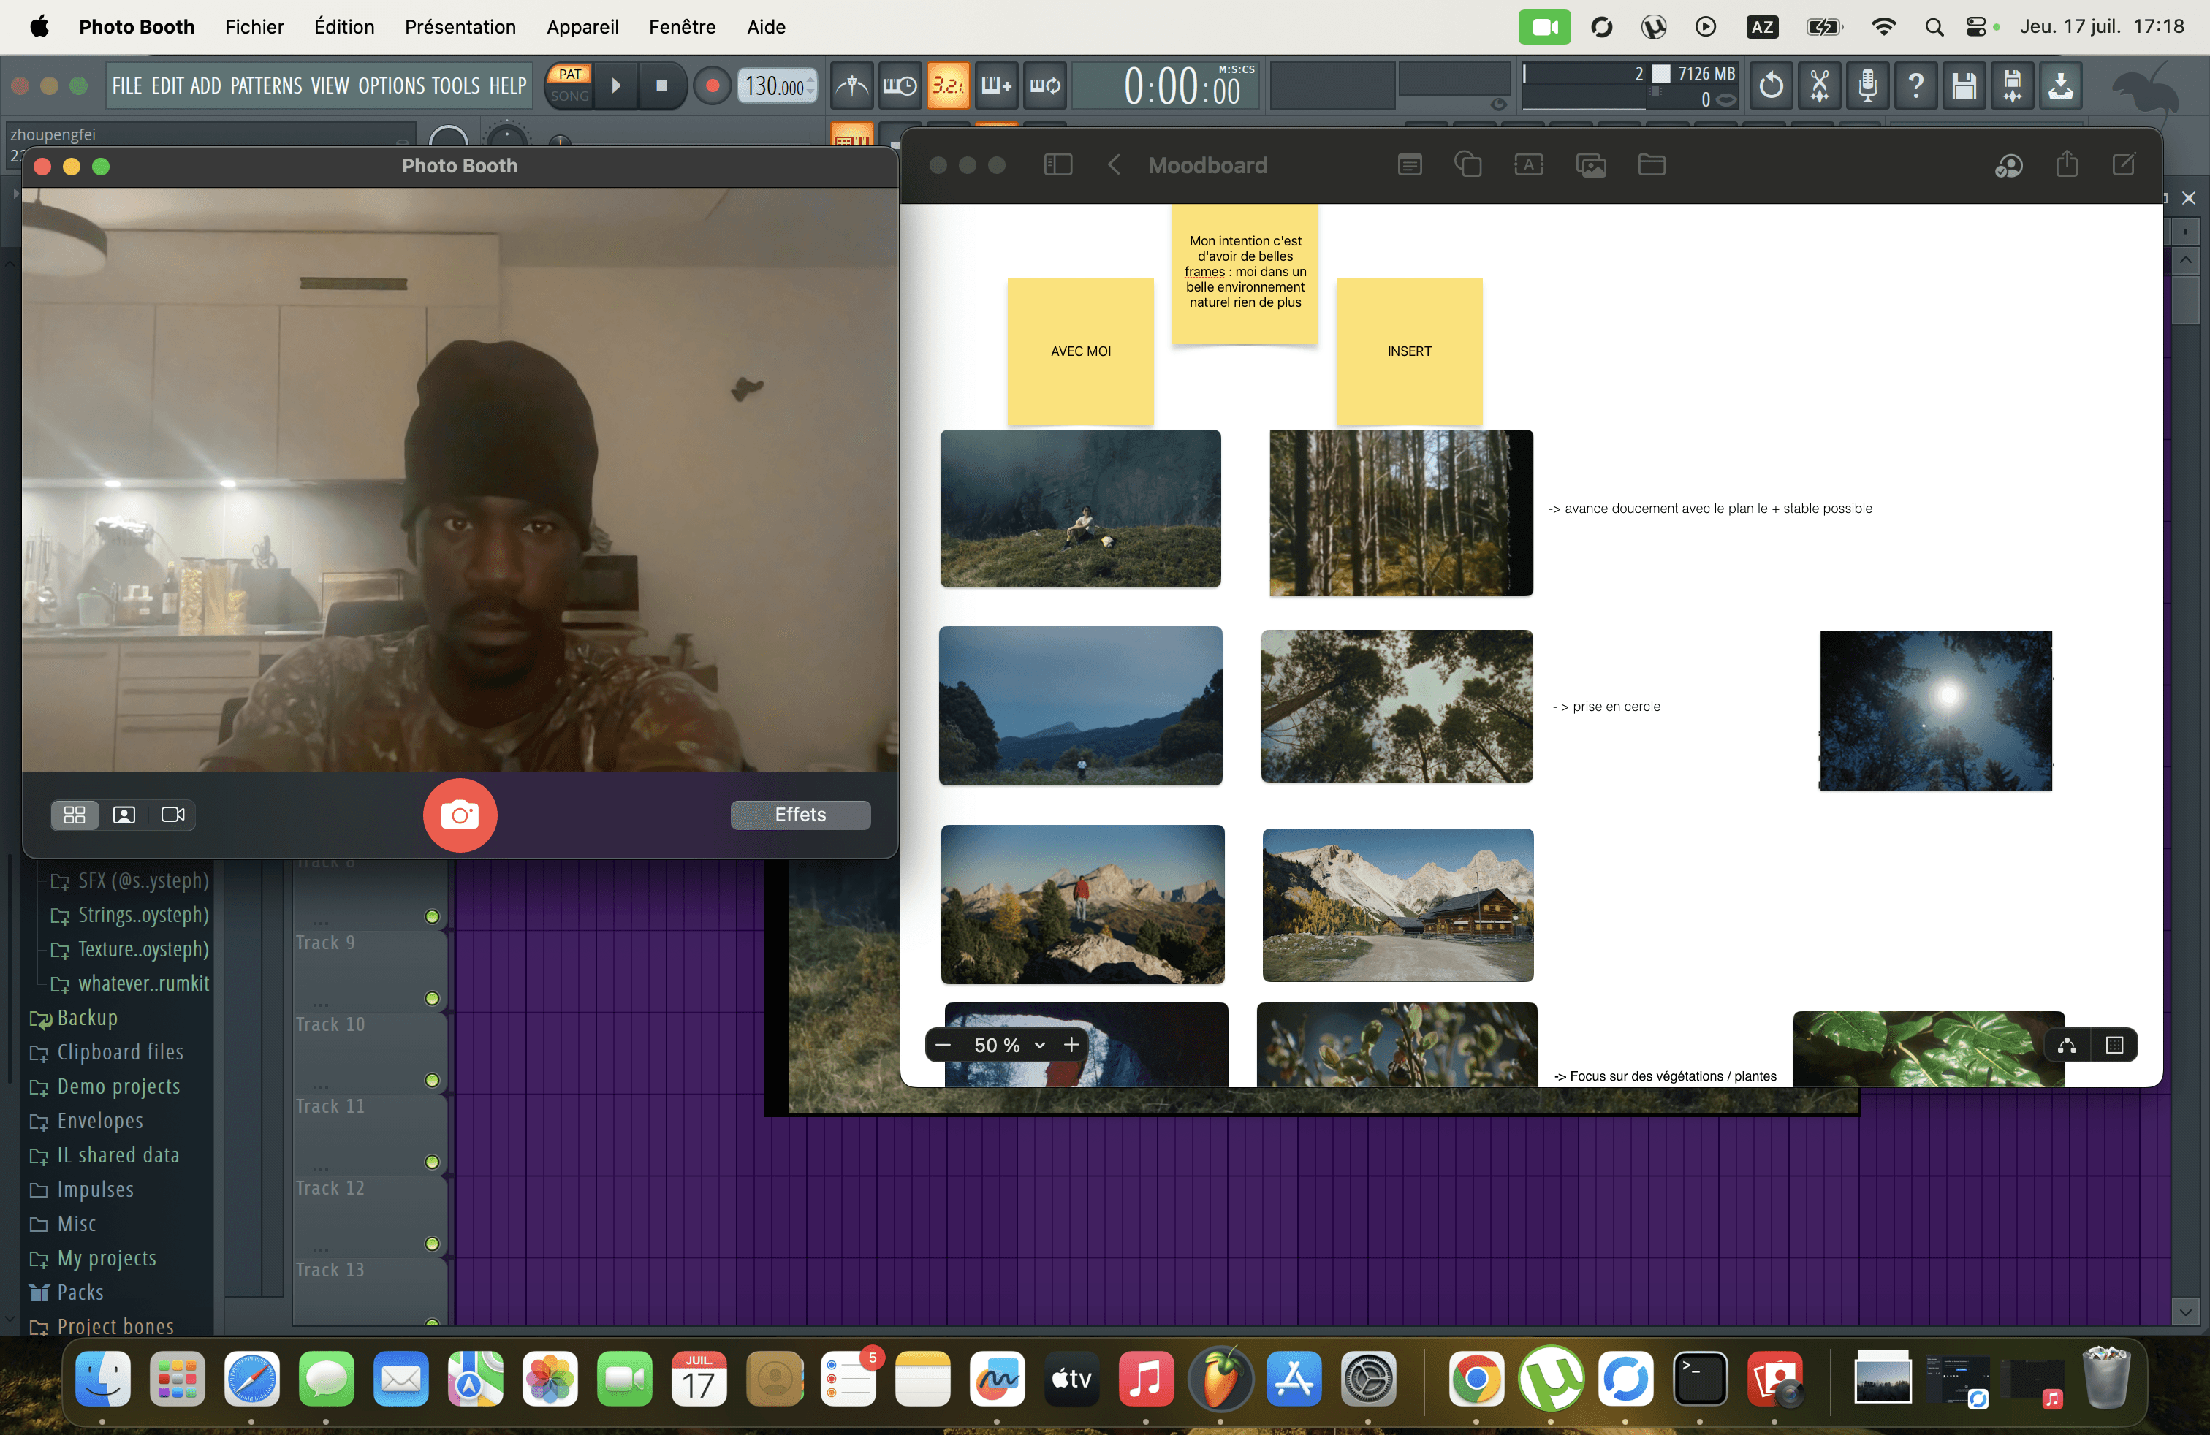This screenshot has height=1435, width=2210.
Task: Open the Appareil menu
Action: (x=582, y=27)
